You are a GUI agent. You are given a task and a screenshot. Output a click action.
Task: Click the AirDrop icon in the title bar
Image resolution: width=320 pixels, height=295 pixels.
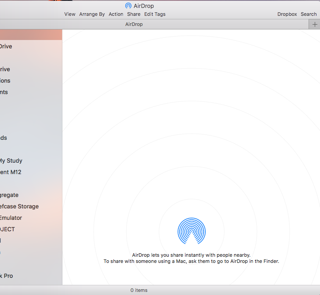tap(128, 6)
